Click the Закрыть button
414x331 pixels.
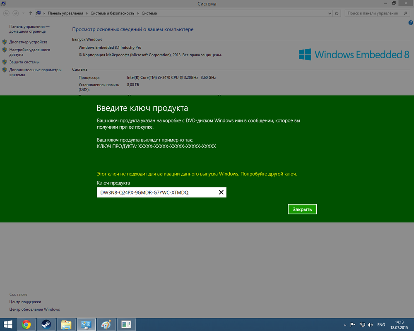(x=302, y=209)
